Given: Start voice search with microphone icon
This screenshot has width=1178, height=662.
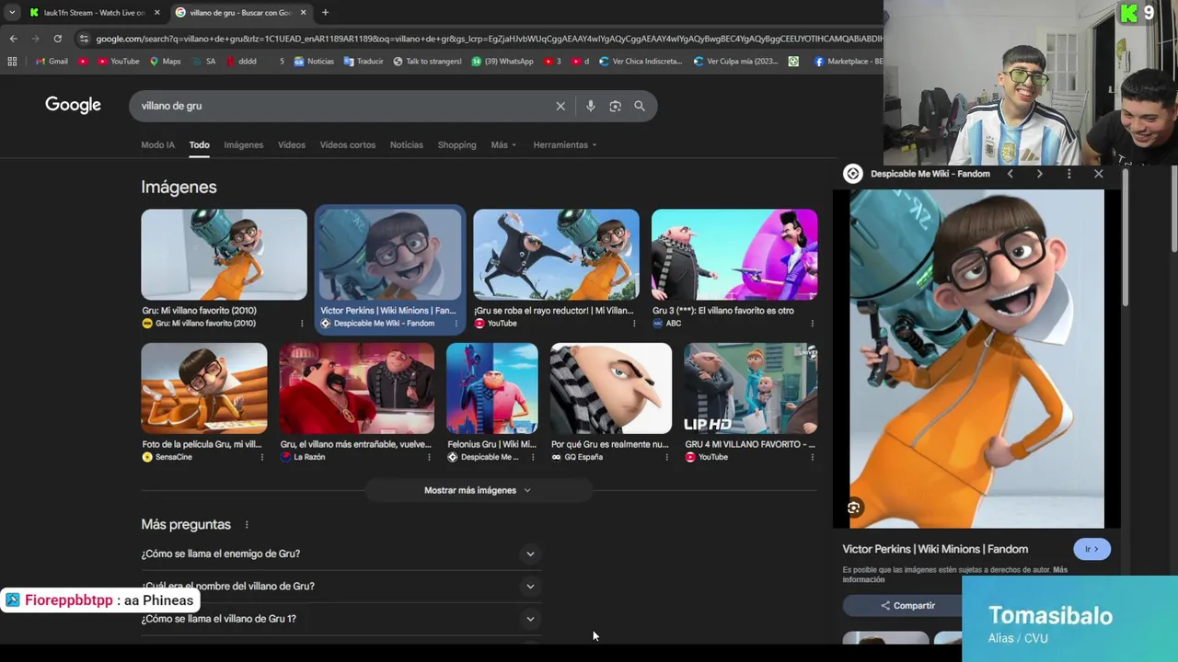Looking at the screenshot, I should coord(590,106).
